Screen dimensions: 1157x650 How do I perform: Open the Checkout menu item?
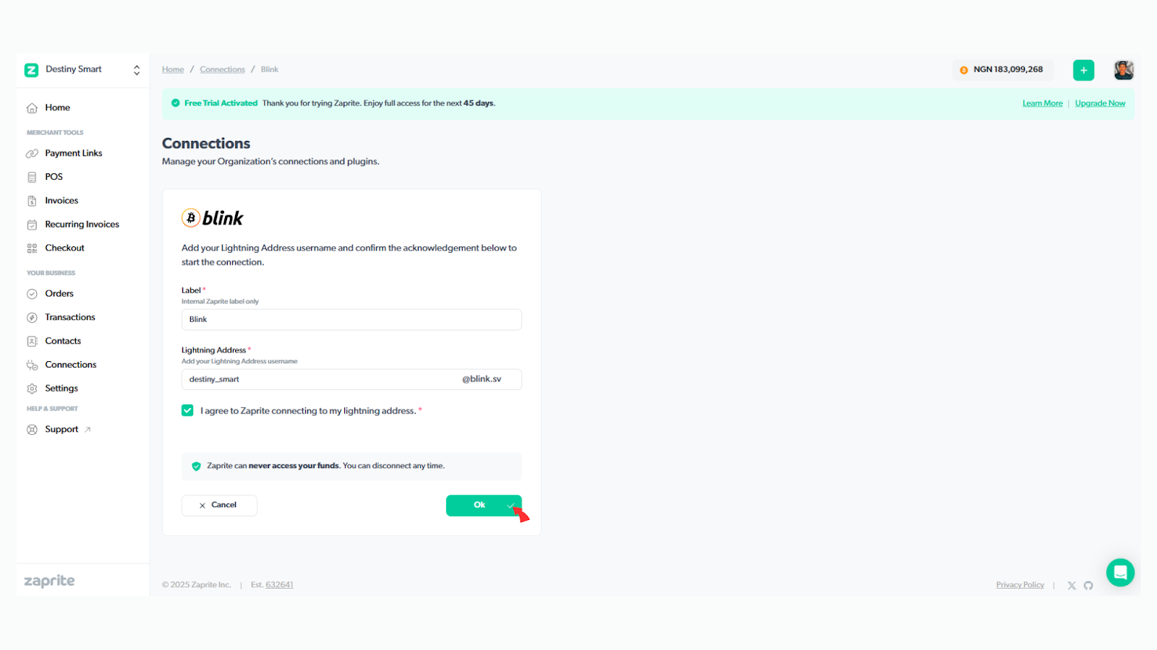pyautogui.click(x=65, y=248)
